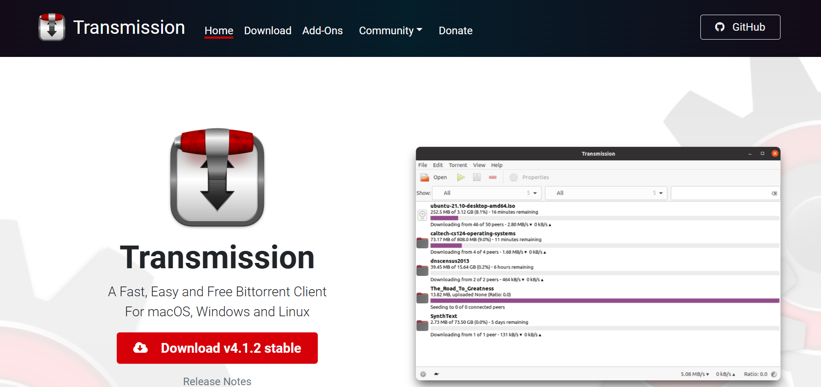
Task: Click the red Remove torrent icon
Action: [492, 177]
